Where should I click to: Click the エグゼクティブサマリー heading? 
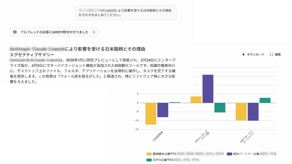[x=32, y=55]
